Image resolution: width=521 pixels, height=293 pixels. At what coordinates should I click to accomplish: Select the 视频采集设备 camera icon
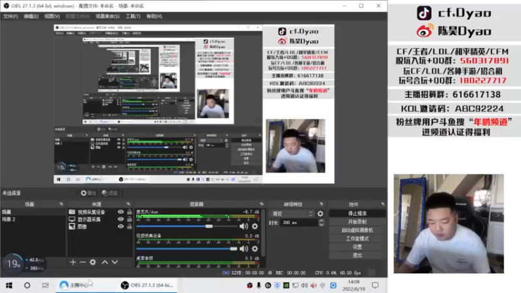point(72,212)
